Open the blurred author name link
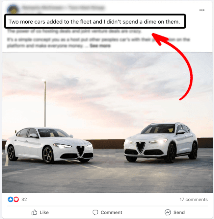Image resolution: width=214 pixels, height=219 pixels. coord(64,8)
